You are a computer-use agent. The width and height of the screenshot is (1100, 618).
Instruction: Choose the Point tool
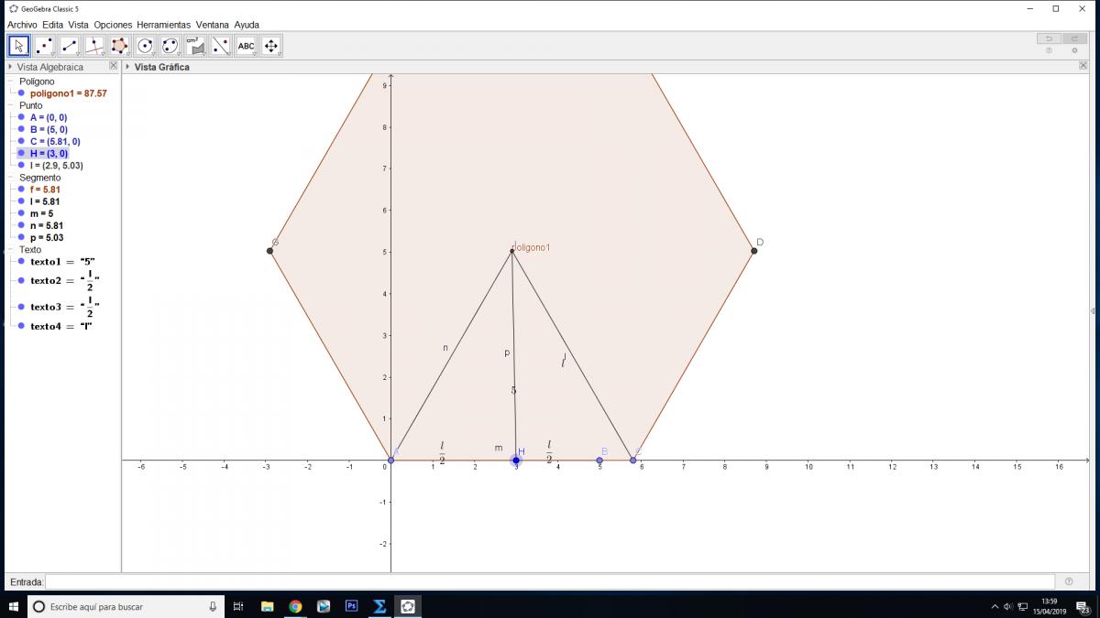(x=44, y=46)
